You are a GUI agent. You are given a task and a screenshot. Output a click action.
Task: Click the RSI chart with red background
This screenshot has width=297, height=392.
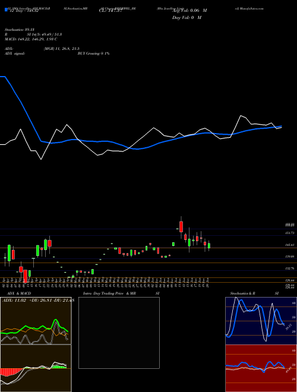[x=261, y=368]
